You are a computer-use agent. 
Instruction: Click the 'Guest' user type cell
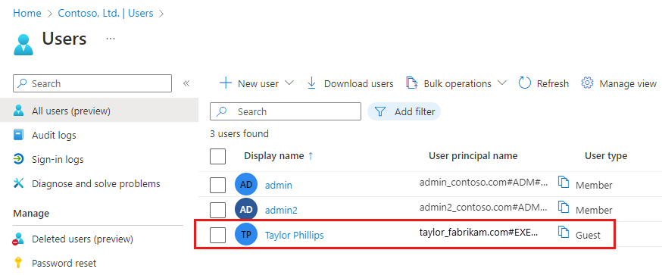point(588,236)
